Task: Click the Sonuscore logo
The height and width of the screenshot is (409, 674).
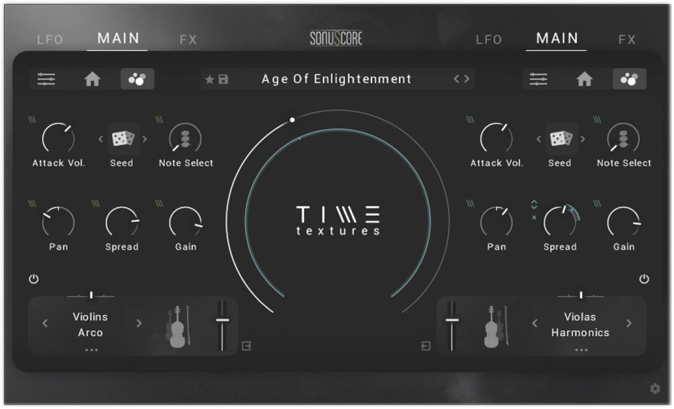Action: pyautogui.click(x=336, y=38)
